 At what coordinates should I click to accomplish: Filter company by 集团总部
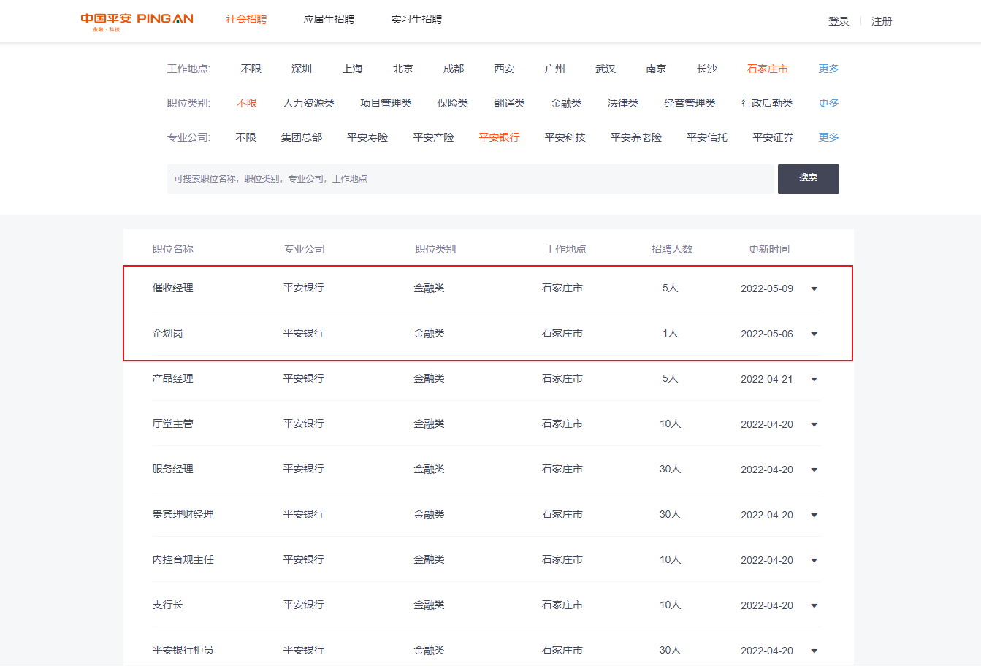(x=302, y=137)
